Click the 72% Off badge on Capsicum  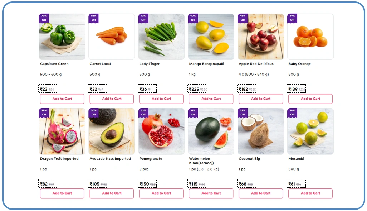pos(44,18)
